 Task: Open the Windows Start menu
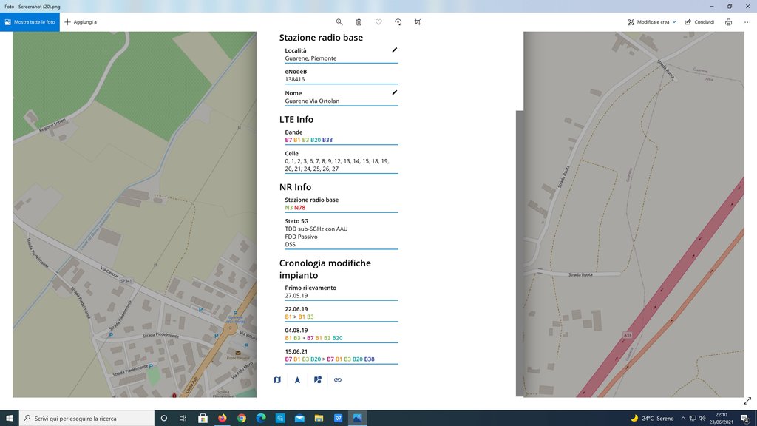click(9, 419)
